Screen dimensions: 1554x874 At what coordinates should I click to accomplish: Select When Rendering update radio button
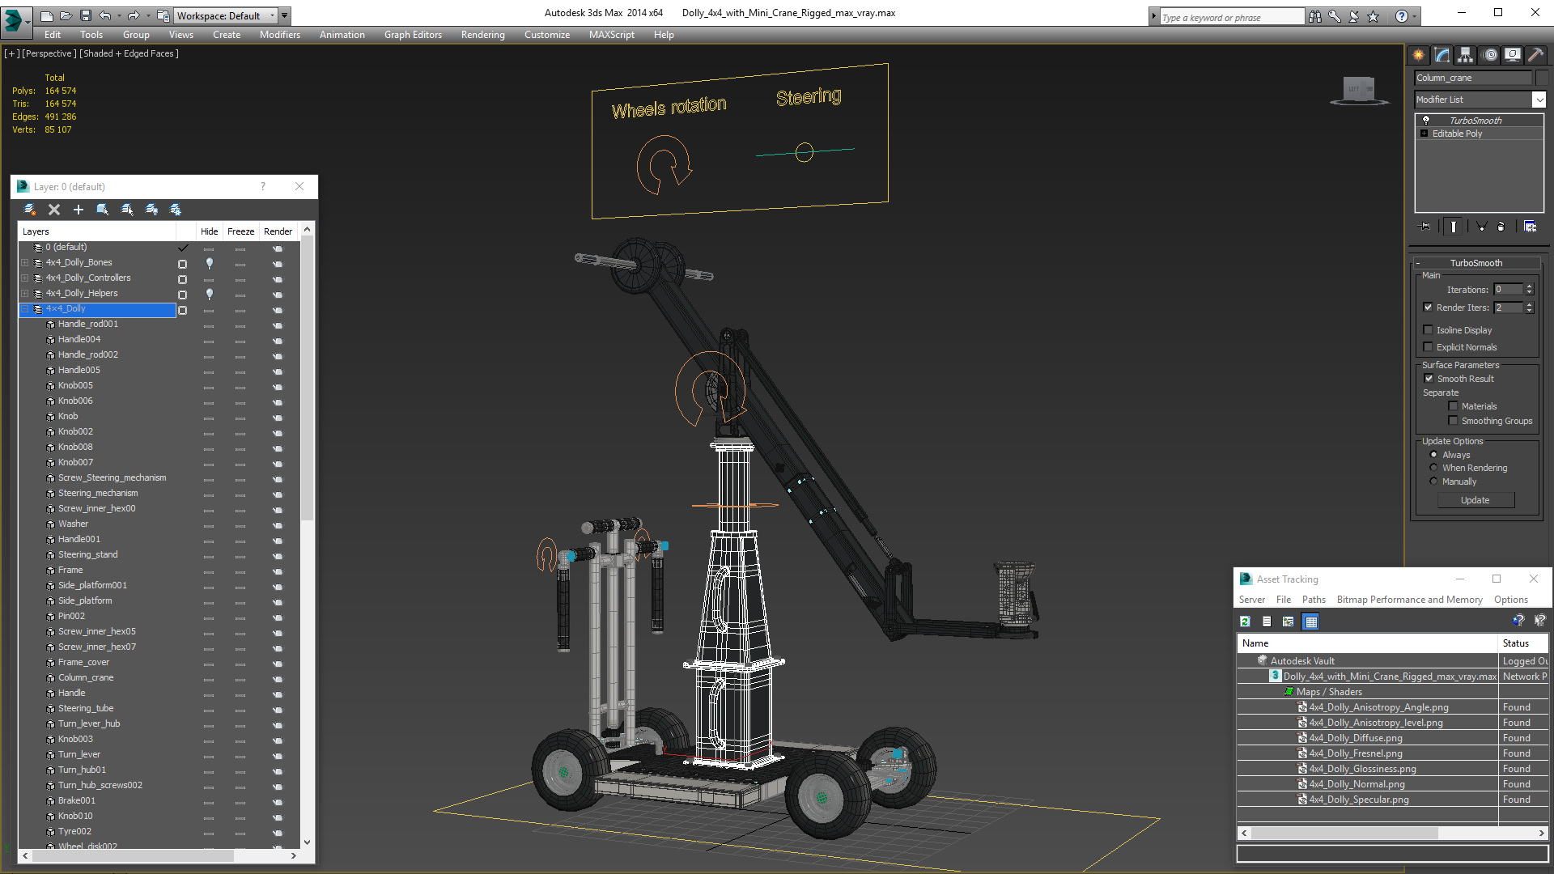pyautogui.click(x=1433, y=468)
